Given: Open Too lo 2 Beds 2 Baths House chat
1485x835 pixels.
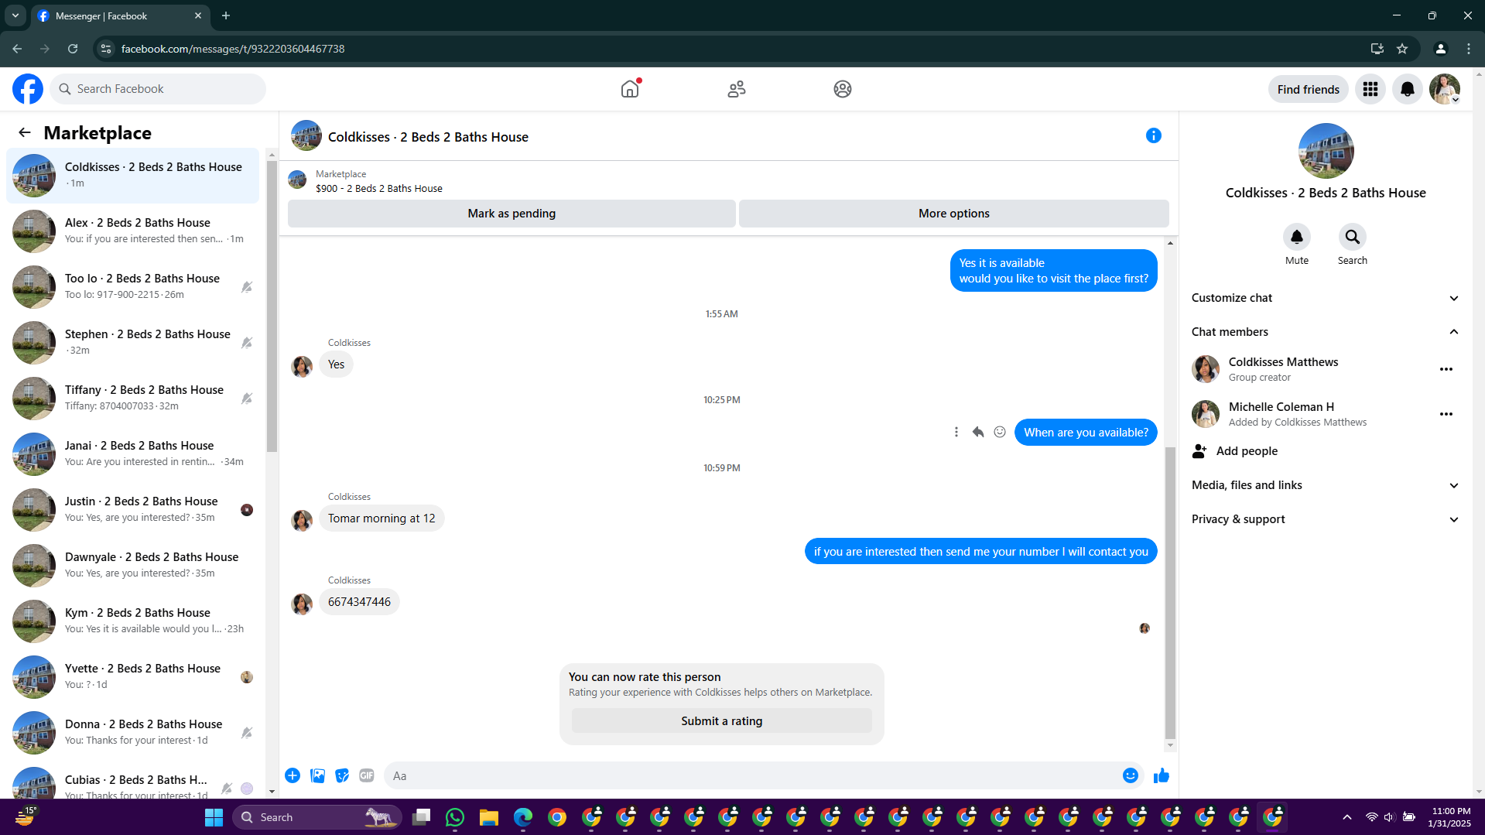Looking at the screenshot, I should (132, 287).
